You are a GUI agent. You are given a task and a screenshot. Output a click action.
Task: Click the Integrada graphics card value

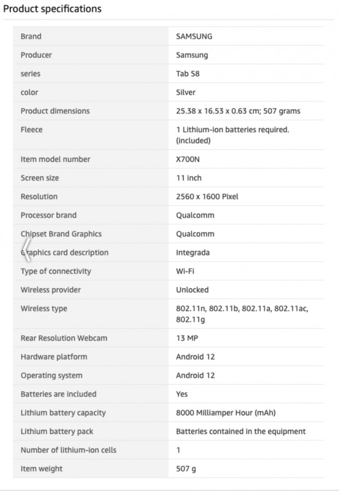(193, 253)
